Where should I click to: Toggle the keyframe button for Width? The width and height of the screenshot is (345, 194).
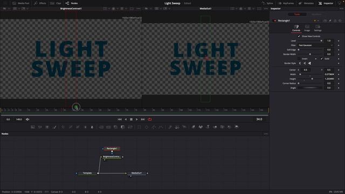pyautogui.click(x=339, y=74)
